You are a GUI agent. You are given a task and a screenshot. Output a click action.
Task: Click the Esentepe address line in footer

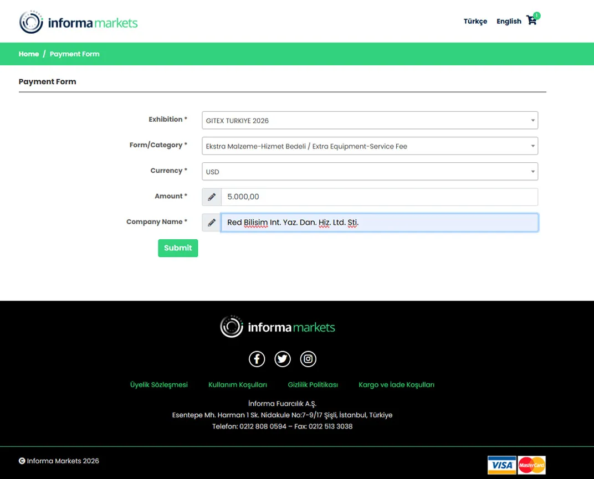coord(282,415)
